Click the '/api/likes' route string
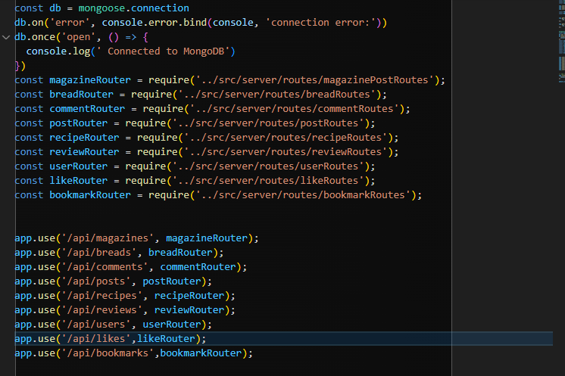The height and width of the screenshot is (376, 565). [96, 339]
